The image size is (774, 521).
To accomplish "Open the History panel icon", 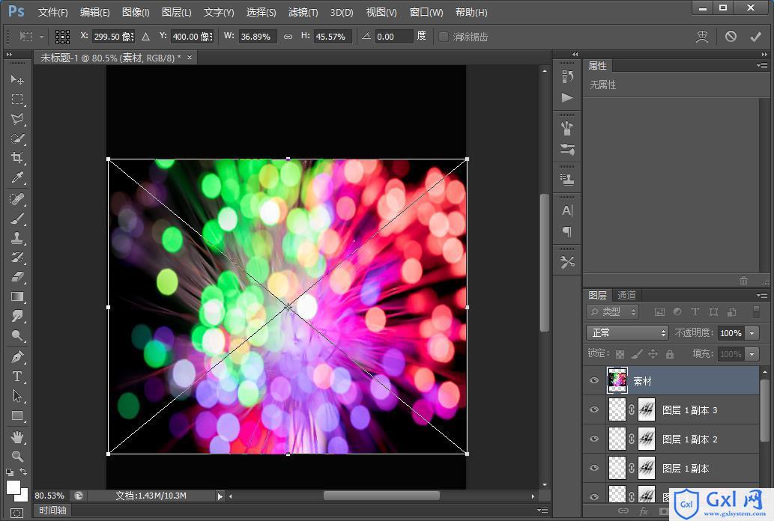I will [x=567, y=76].
